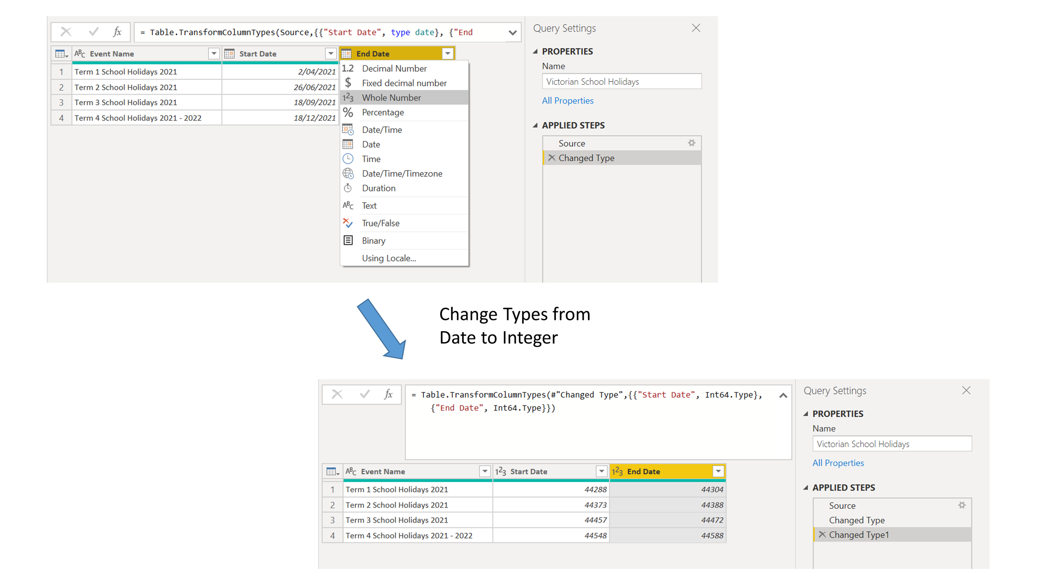The width and height of the screenshot is (1041, 585).
Task: Click into bottom formula text box
Action: [598, 422]
